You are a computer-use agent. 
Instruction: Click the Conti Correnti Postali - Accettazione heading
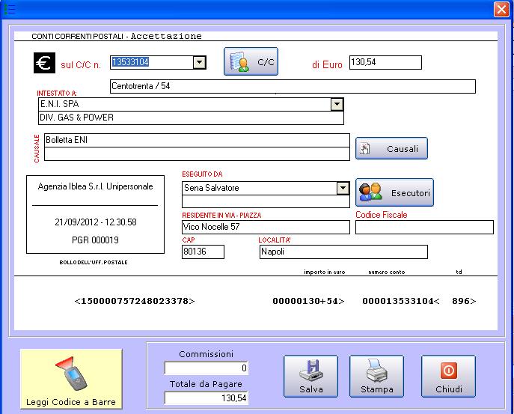point(117,36)
